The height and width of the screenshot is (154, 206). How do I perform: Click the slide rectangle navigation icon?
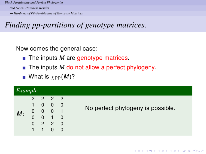coord(139,151)
